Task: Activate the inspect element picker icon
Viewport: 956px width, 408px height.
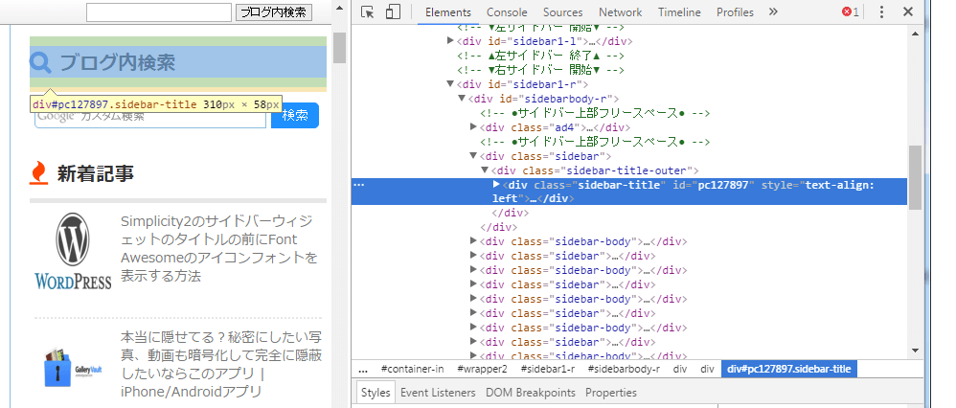Action: (x=367, y=12)
